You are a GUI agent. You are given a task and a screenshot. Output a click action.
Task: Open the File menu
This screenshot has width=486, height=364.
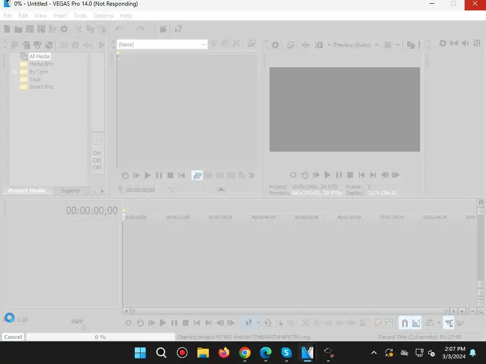8,16
